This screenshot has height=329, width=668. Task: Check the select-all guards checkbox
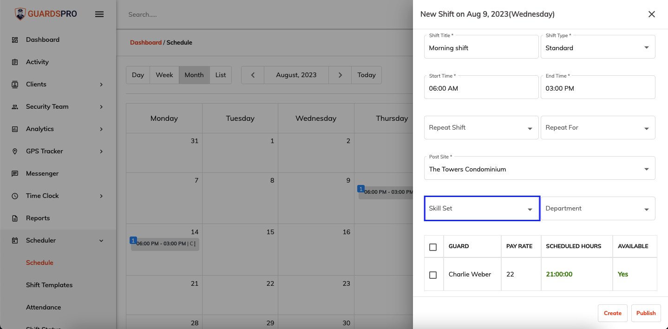pyautogui.click(x=433, y=247)
